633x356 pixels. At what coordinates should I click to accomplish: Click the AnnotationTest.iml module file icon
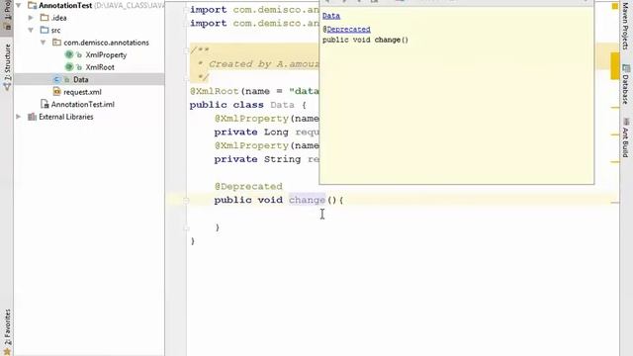tap(45, 104)
